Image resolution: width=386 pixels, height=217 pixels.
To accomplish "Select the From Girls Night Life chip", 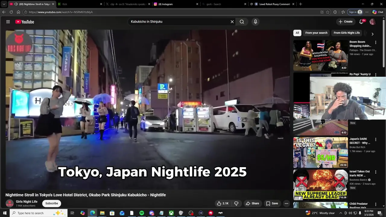I will point(346,33).
